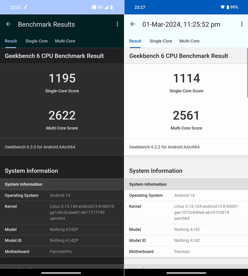
Task: Tap Pacman motherboard value in right screen
Action: 182,252
